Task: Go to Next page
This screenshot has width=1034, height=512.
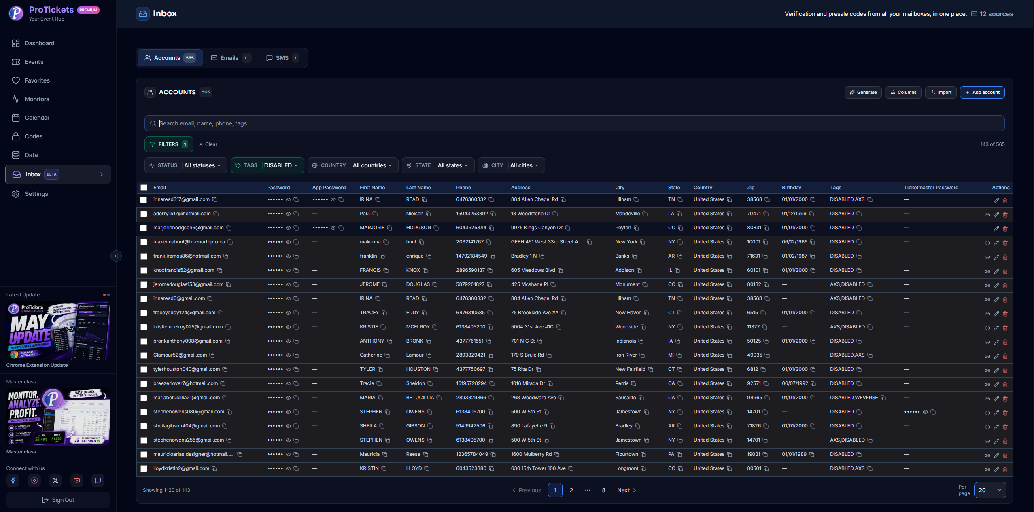Action: [x=626, y=490]
